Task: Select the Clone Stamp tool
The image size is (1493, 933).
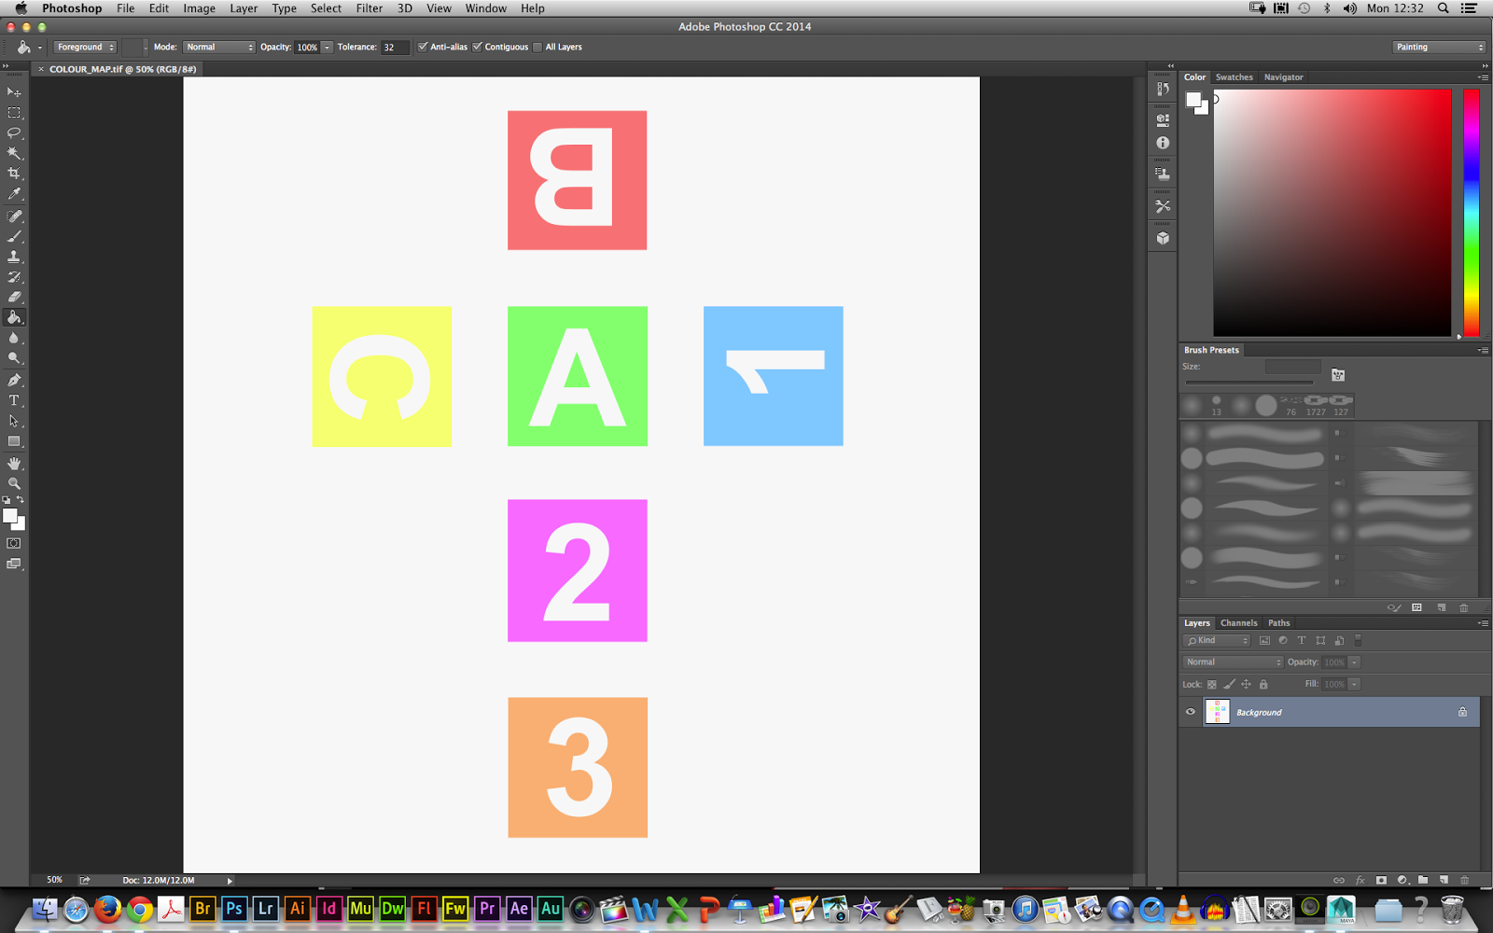Action: (x=14, y=257)
